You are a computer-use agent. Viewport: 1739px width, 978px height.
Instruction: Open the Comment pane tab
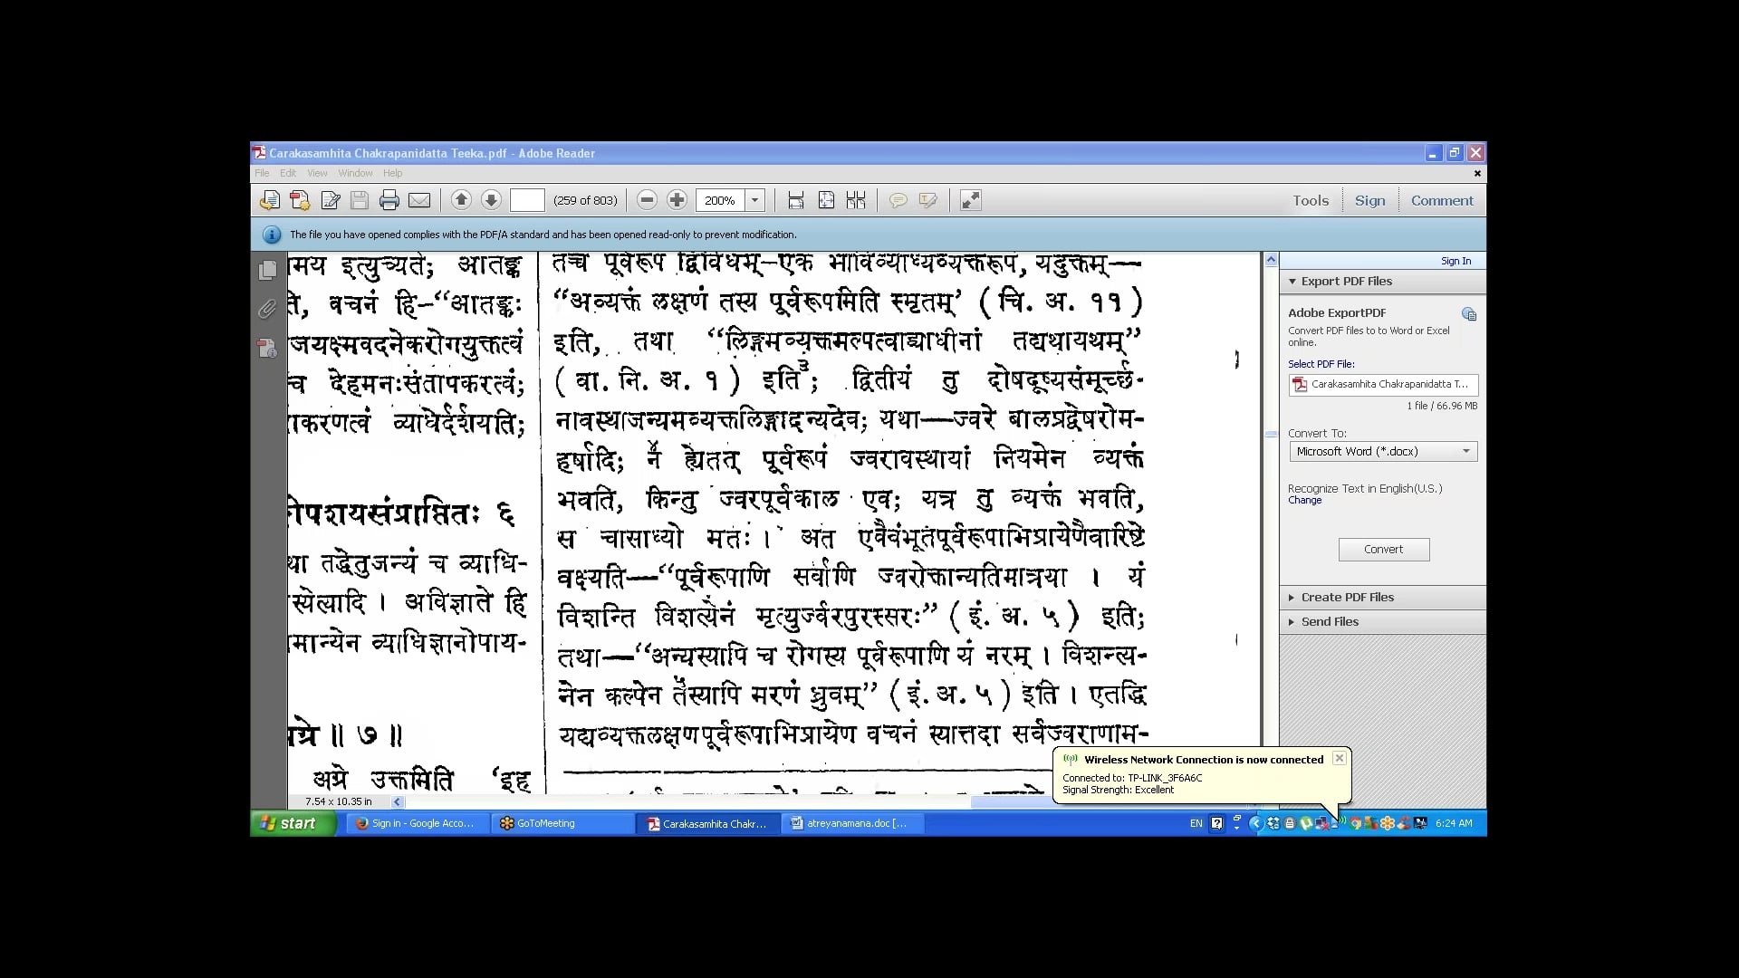(1441, 200)
